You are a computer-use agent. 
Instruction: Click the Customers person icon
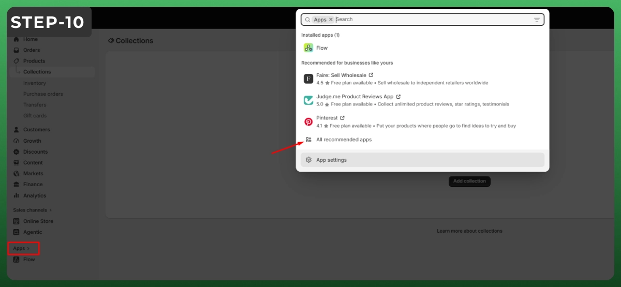16,130
